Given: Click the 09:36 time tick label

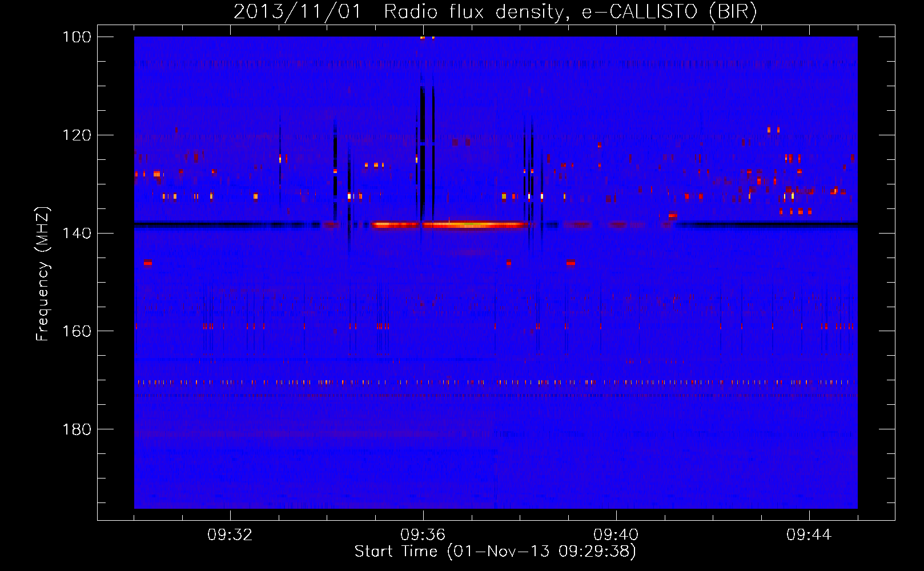Looking at the screenshot, I should click(423, 535).
